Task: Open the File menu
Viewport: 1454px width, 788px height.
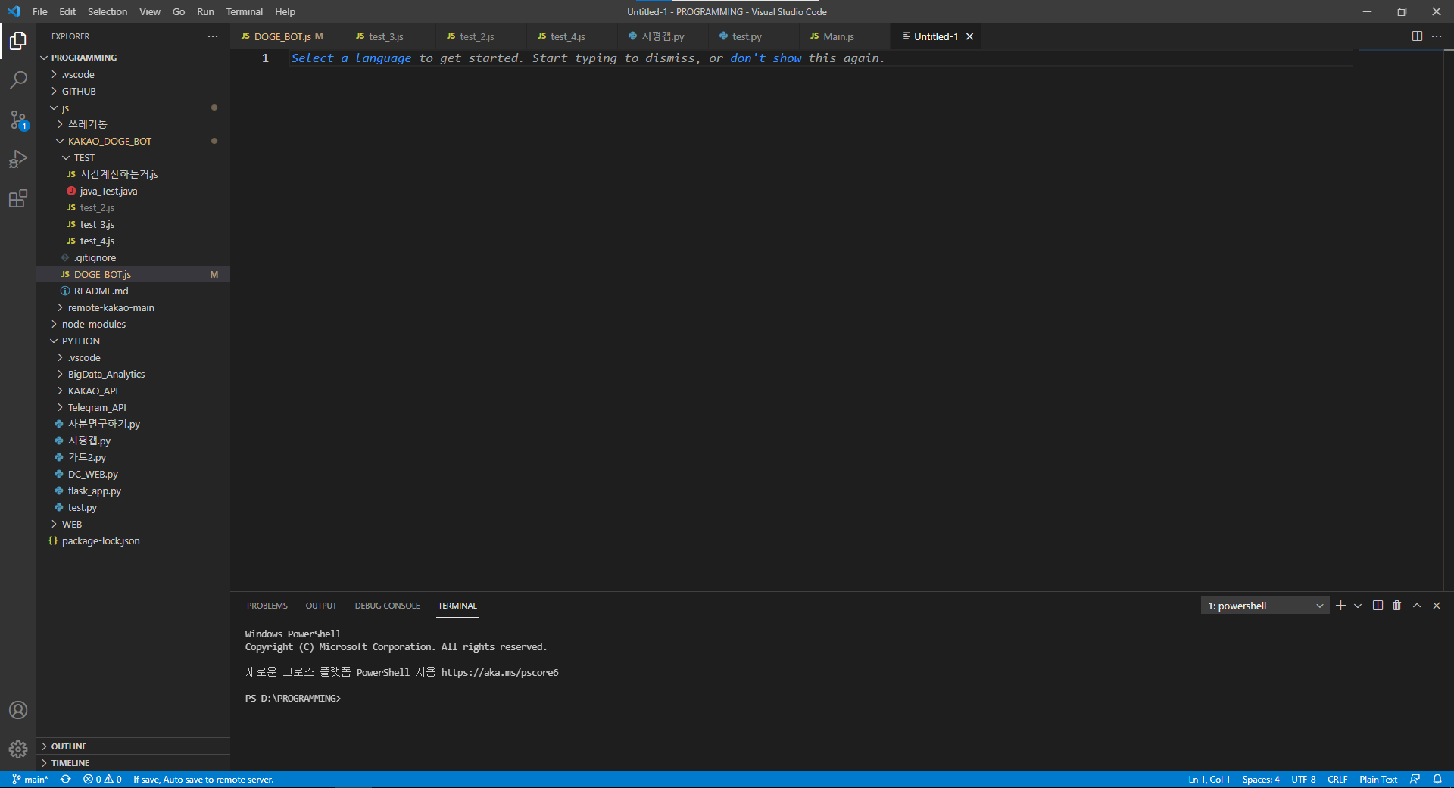Action: coord(40,11)
